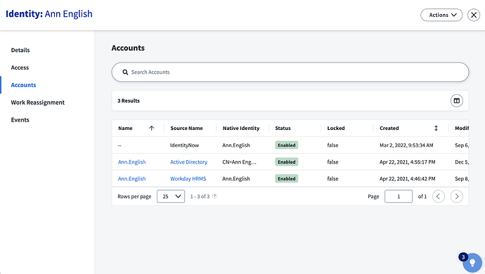The image size is (485, 274).
Task: Close the identity panel with X
Action: (474, 15)
